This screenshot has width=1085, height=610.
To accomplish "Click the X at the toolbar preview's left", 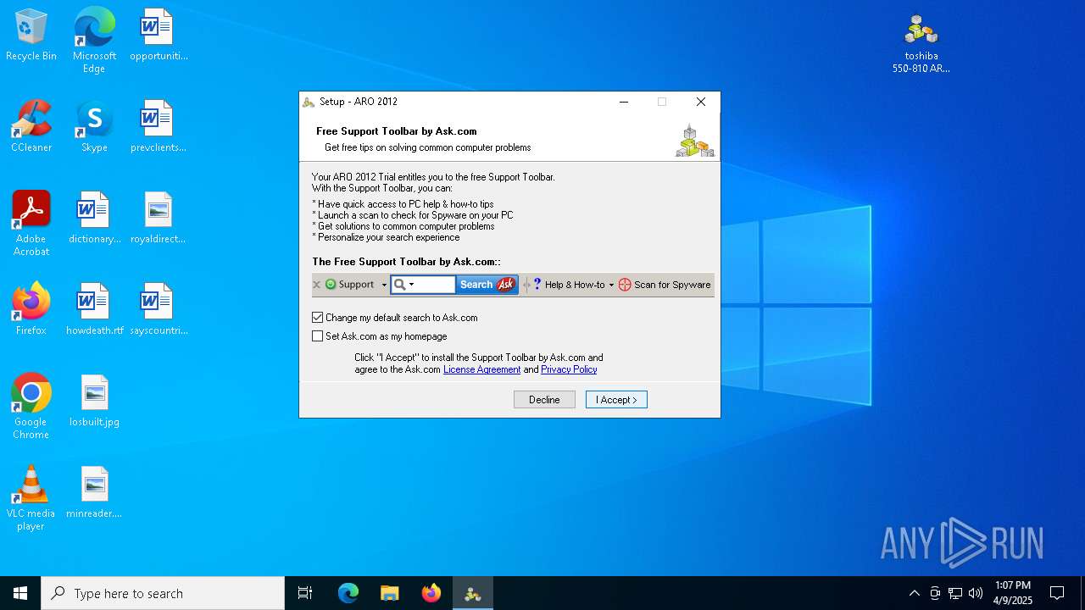I will point(317,285).
